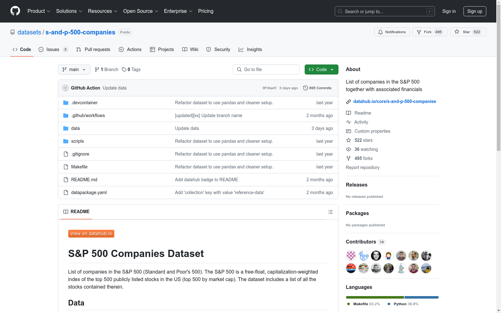Click the Report repository link
This screenshot has width=501, height=313.
tap(363, 167)
